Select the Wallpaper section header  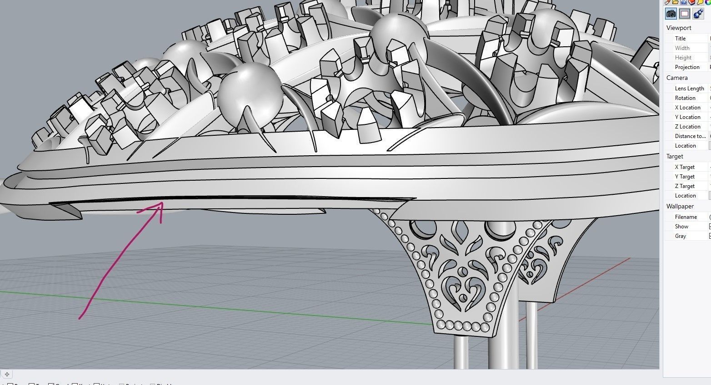click(680, 206)
